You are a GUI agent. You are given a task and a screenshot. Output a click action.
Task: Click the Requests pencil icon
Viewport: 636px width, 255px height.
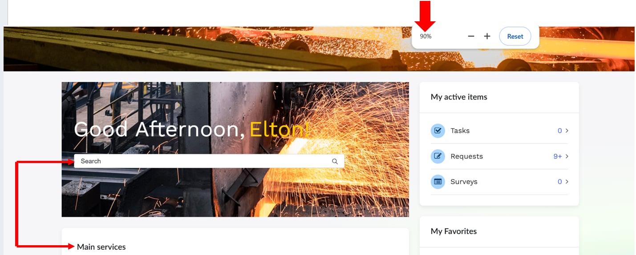point(438,156)
